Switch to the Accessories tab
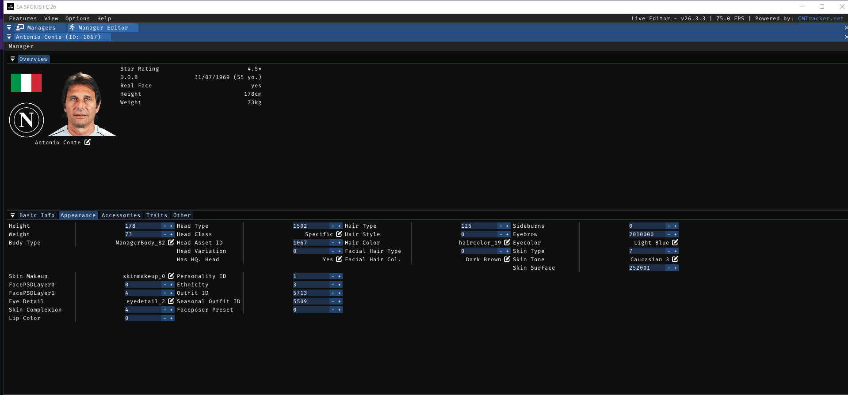The width and height of the screenshot is (848, 395). point(121,215)
